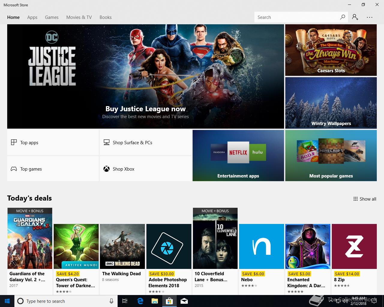Click the search magnifier icon
The width and height of the screenshot is (384, 307).
point(342,17)
